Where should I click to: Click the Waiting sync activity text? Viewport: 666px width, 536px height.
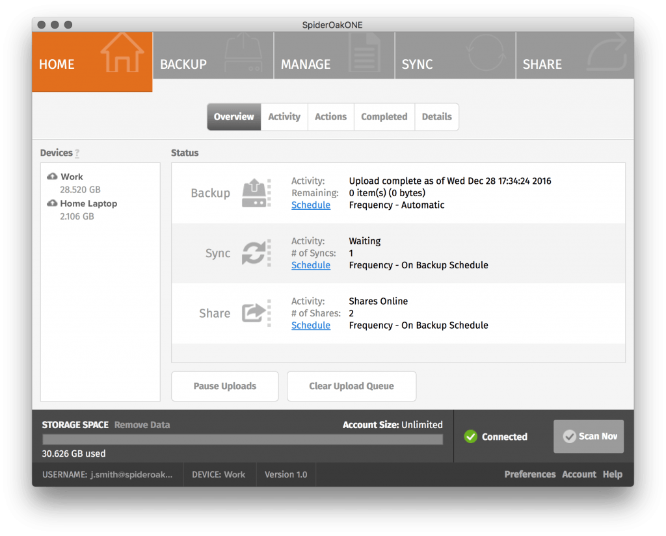(x=364, y=241)
